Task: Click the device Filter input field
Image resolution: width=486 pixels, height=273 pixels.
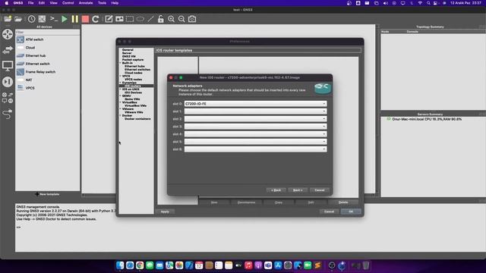Action: [47, 32]
